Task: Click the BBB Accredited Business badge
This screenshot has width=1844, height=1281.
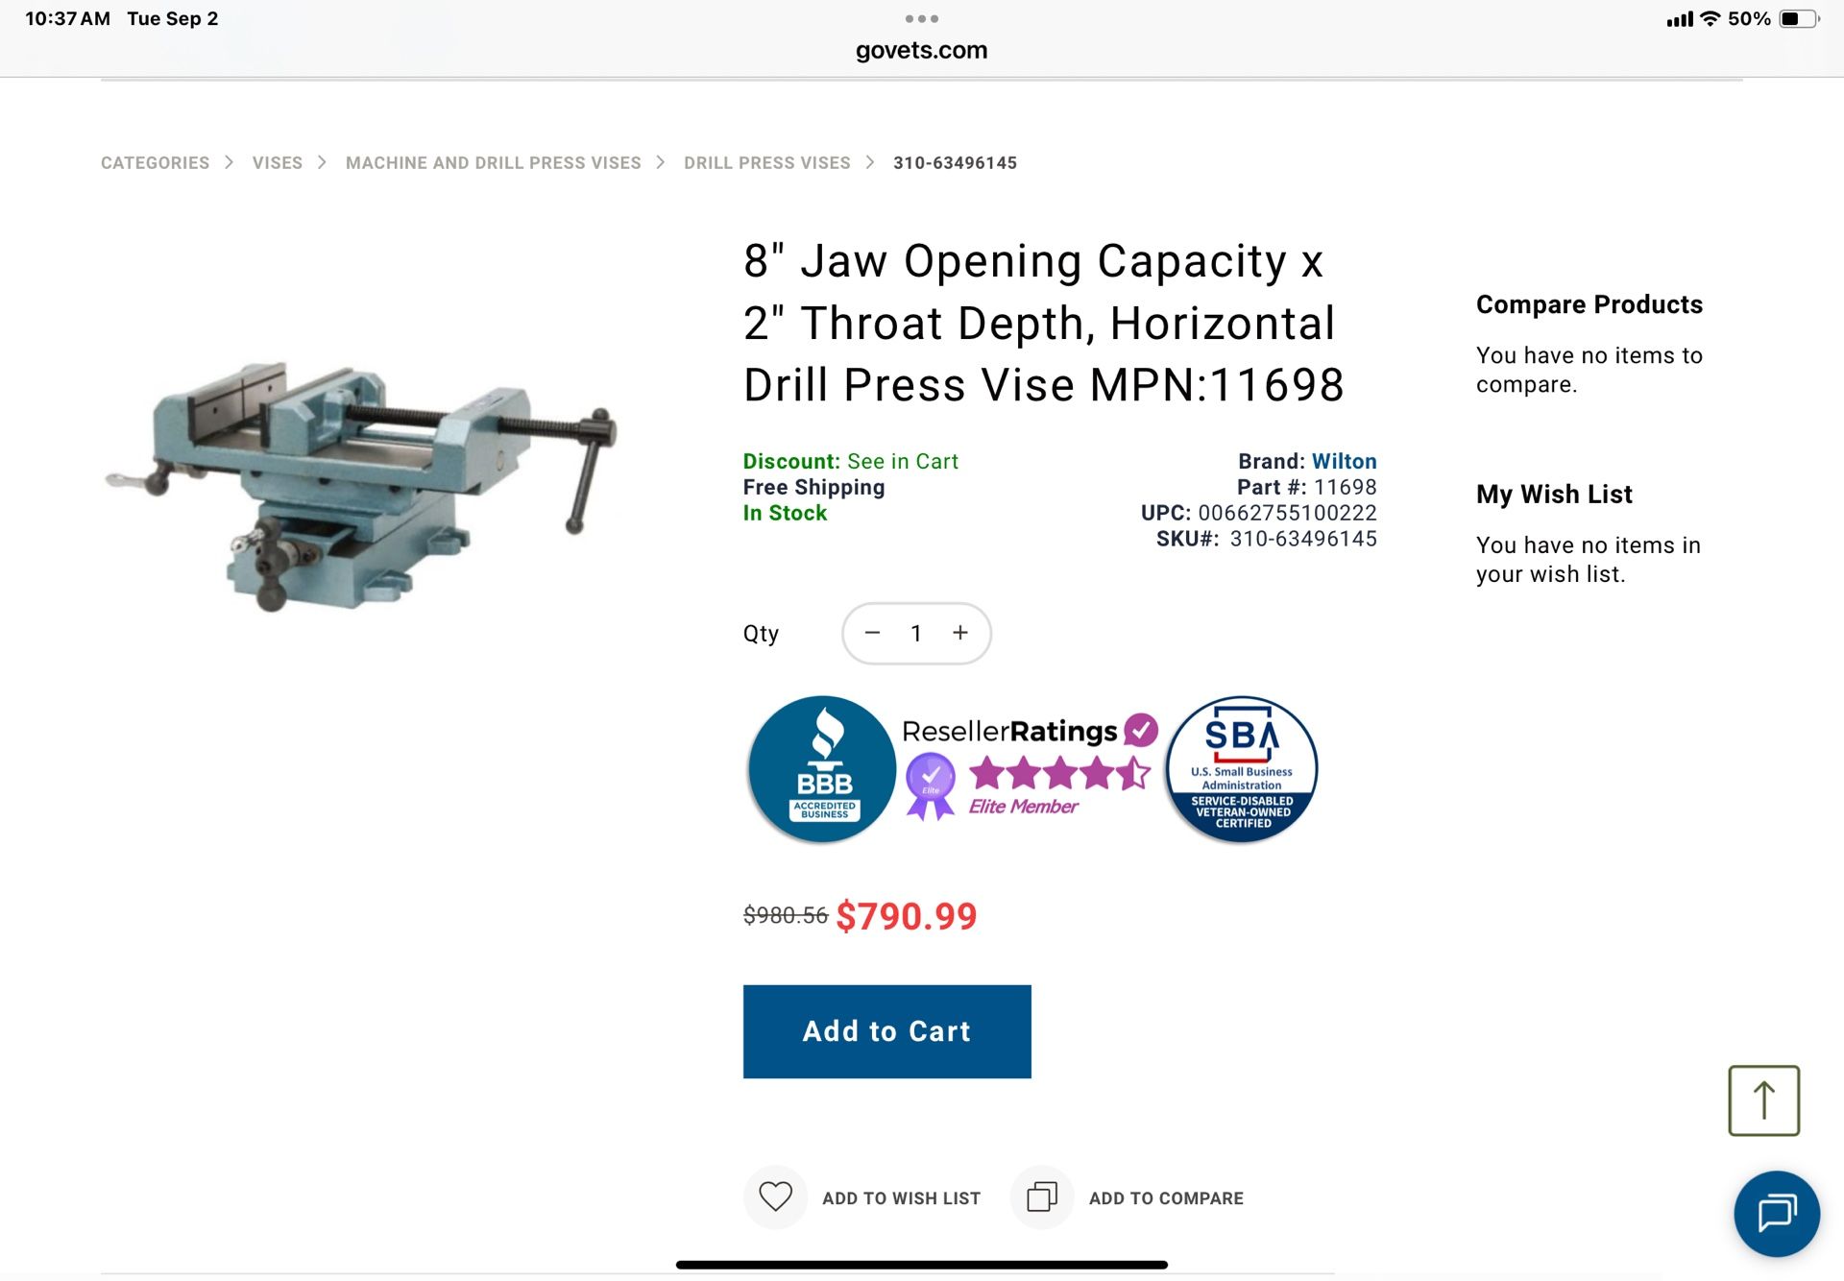Action: pyautogui.click(x=822, y=769)
